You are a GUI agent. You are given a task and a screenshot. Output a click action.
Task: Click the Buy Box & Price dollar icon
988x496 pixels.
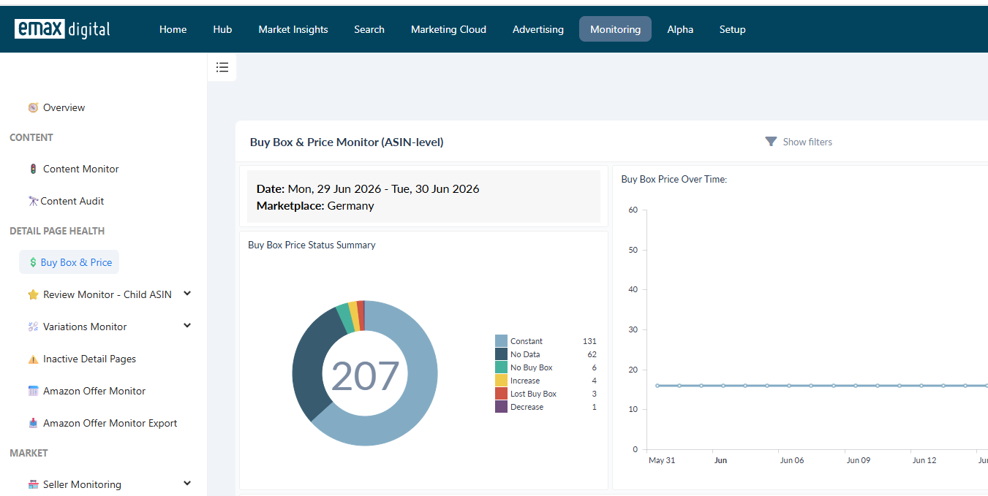pos(33,262)
